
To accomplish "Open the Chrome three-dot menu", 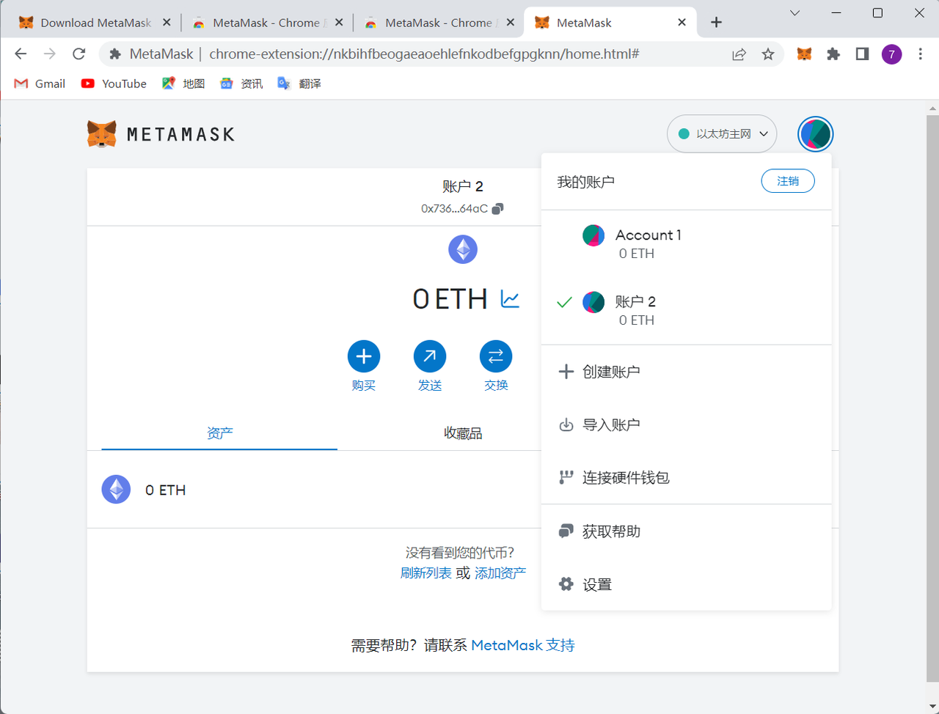I will [920, 54].
